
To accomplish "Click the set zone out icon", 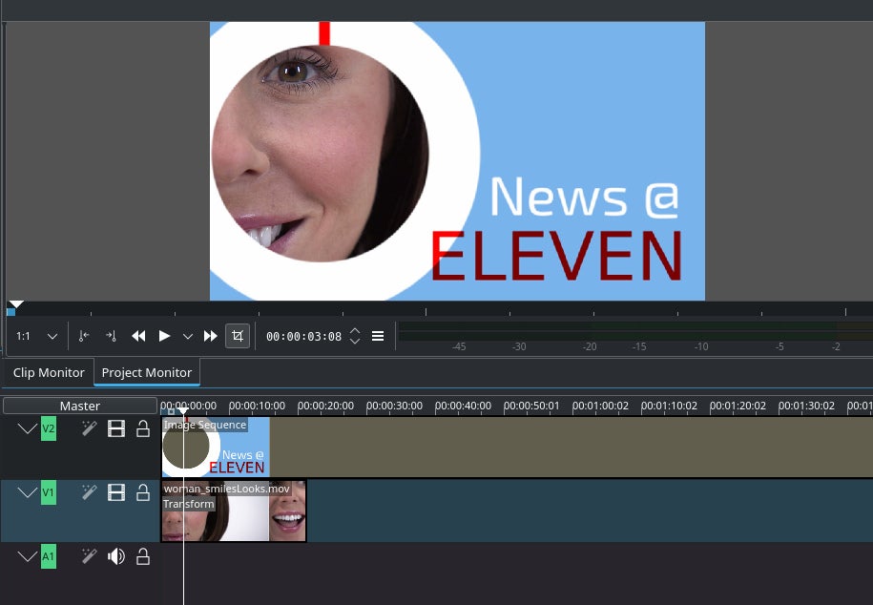I will point(111,336).
